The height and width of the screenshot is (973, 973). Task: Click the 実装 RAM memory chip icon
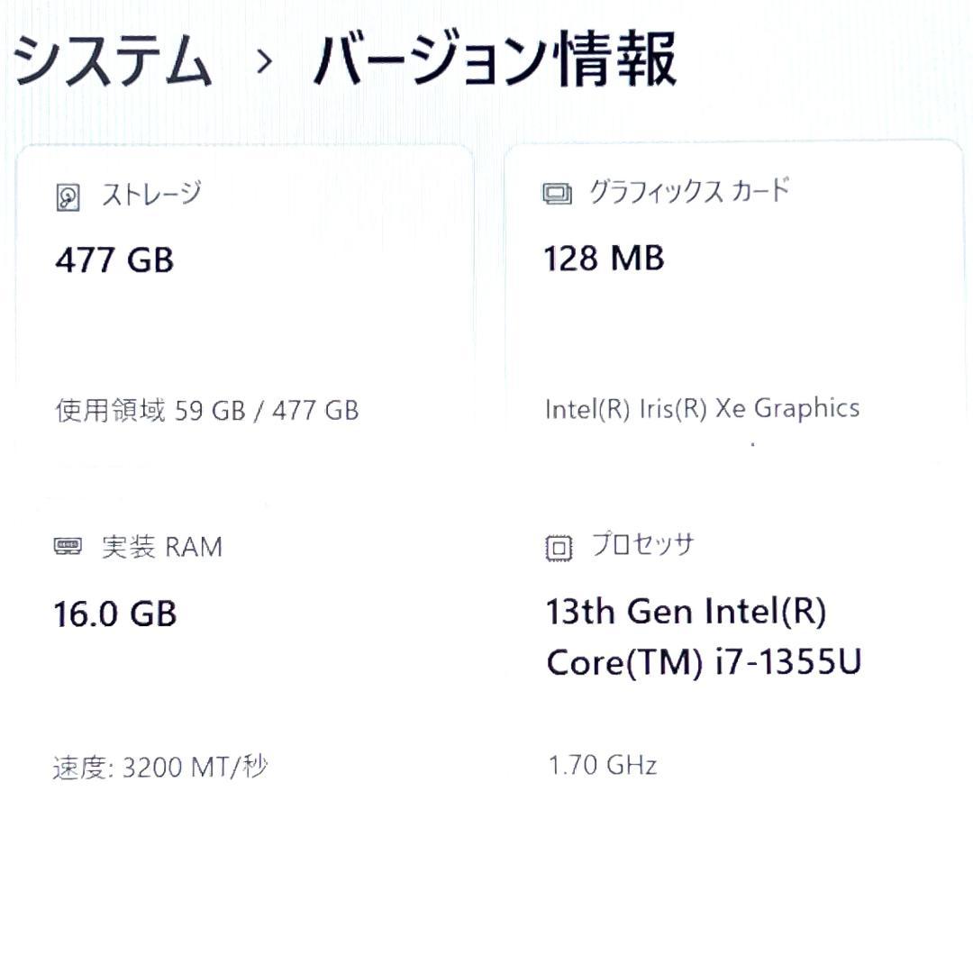click(66, 544)
